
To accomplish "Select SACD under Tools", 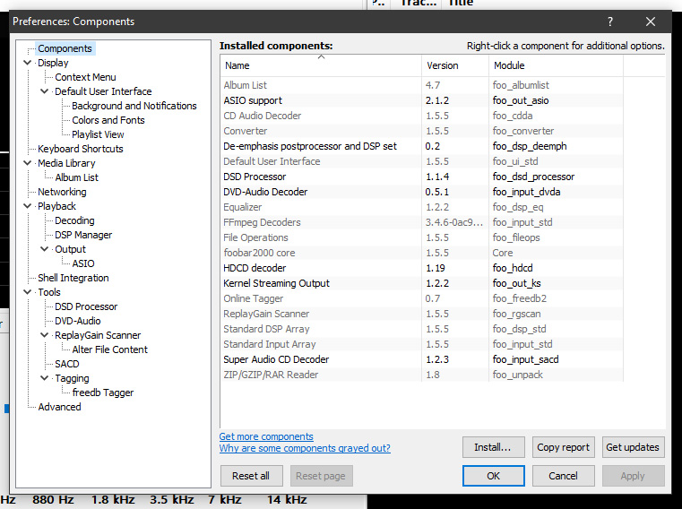I will coord(67,364).
